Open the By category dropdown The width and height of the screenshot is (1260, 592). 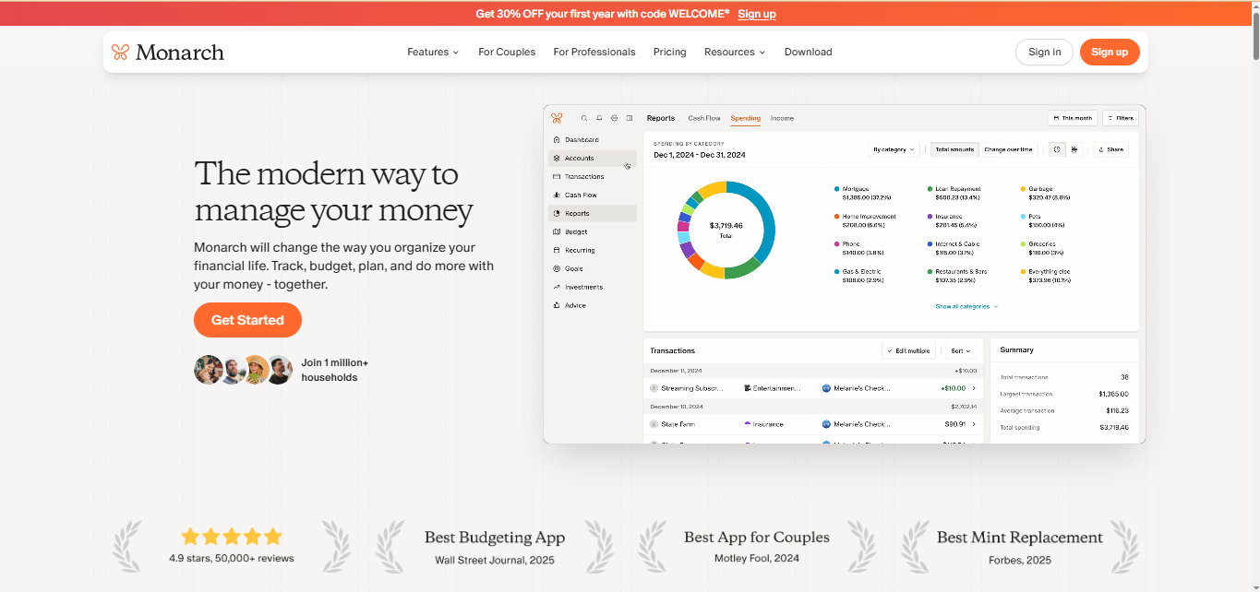click(894, 149)
